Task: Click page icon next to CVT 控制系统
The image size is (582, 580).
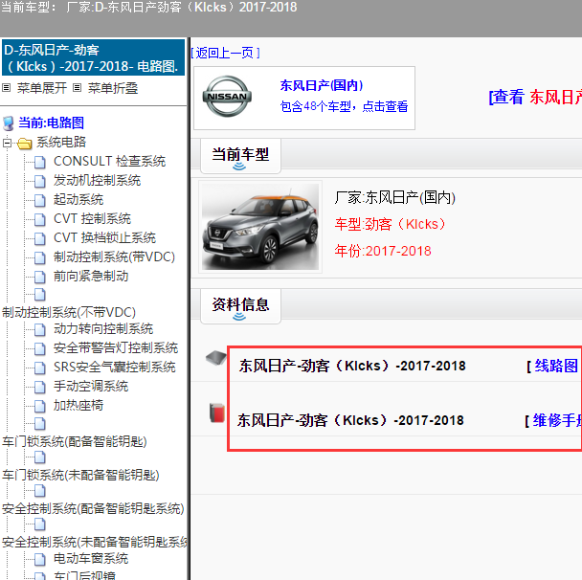Action: (39, 219)
